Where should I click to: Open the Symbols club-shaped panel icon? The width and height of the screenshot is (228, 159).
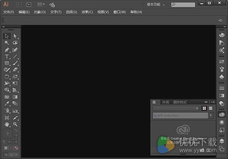pyautogui.click(x=222, y=77)
